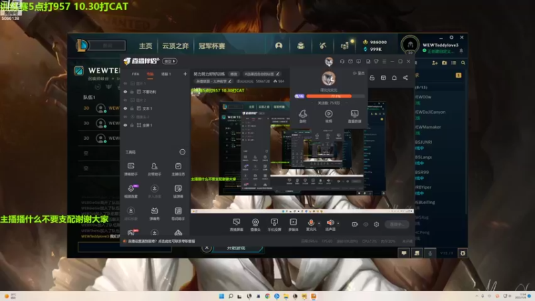535x301 pixels.
Task: Toggle eye visibility for 图片 2 layer
Action: (x=125, y=100)
